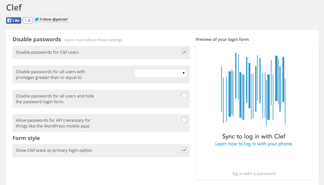Open the privileges role dropdown
The image size is (324, 185).
click(161, 73)
